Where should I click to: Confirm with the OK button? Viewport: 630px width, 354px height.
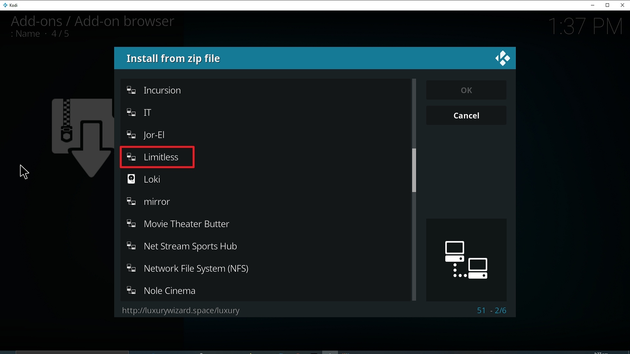(466, 90)
